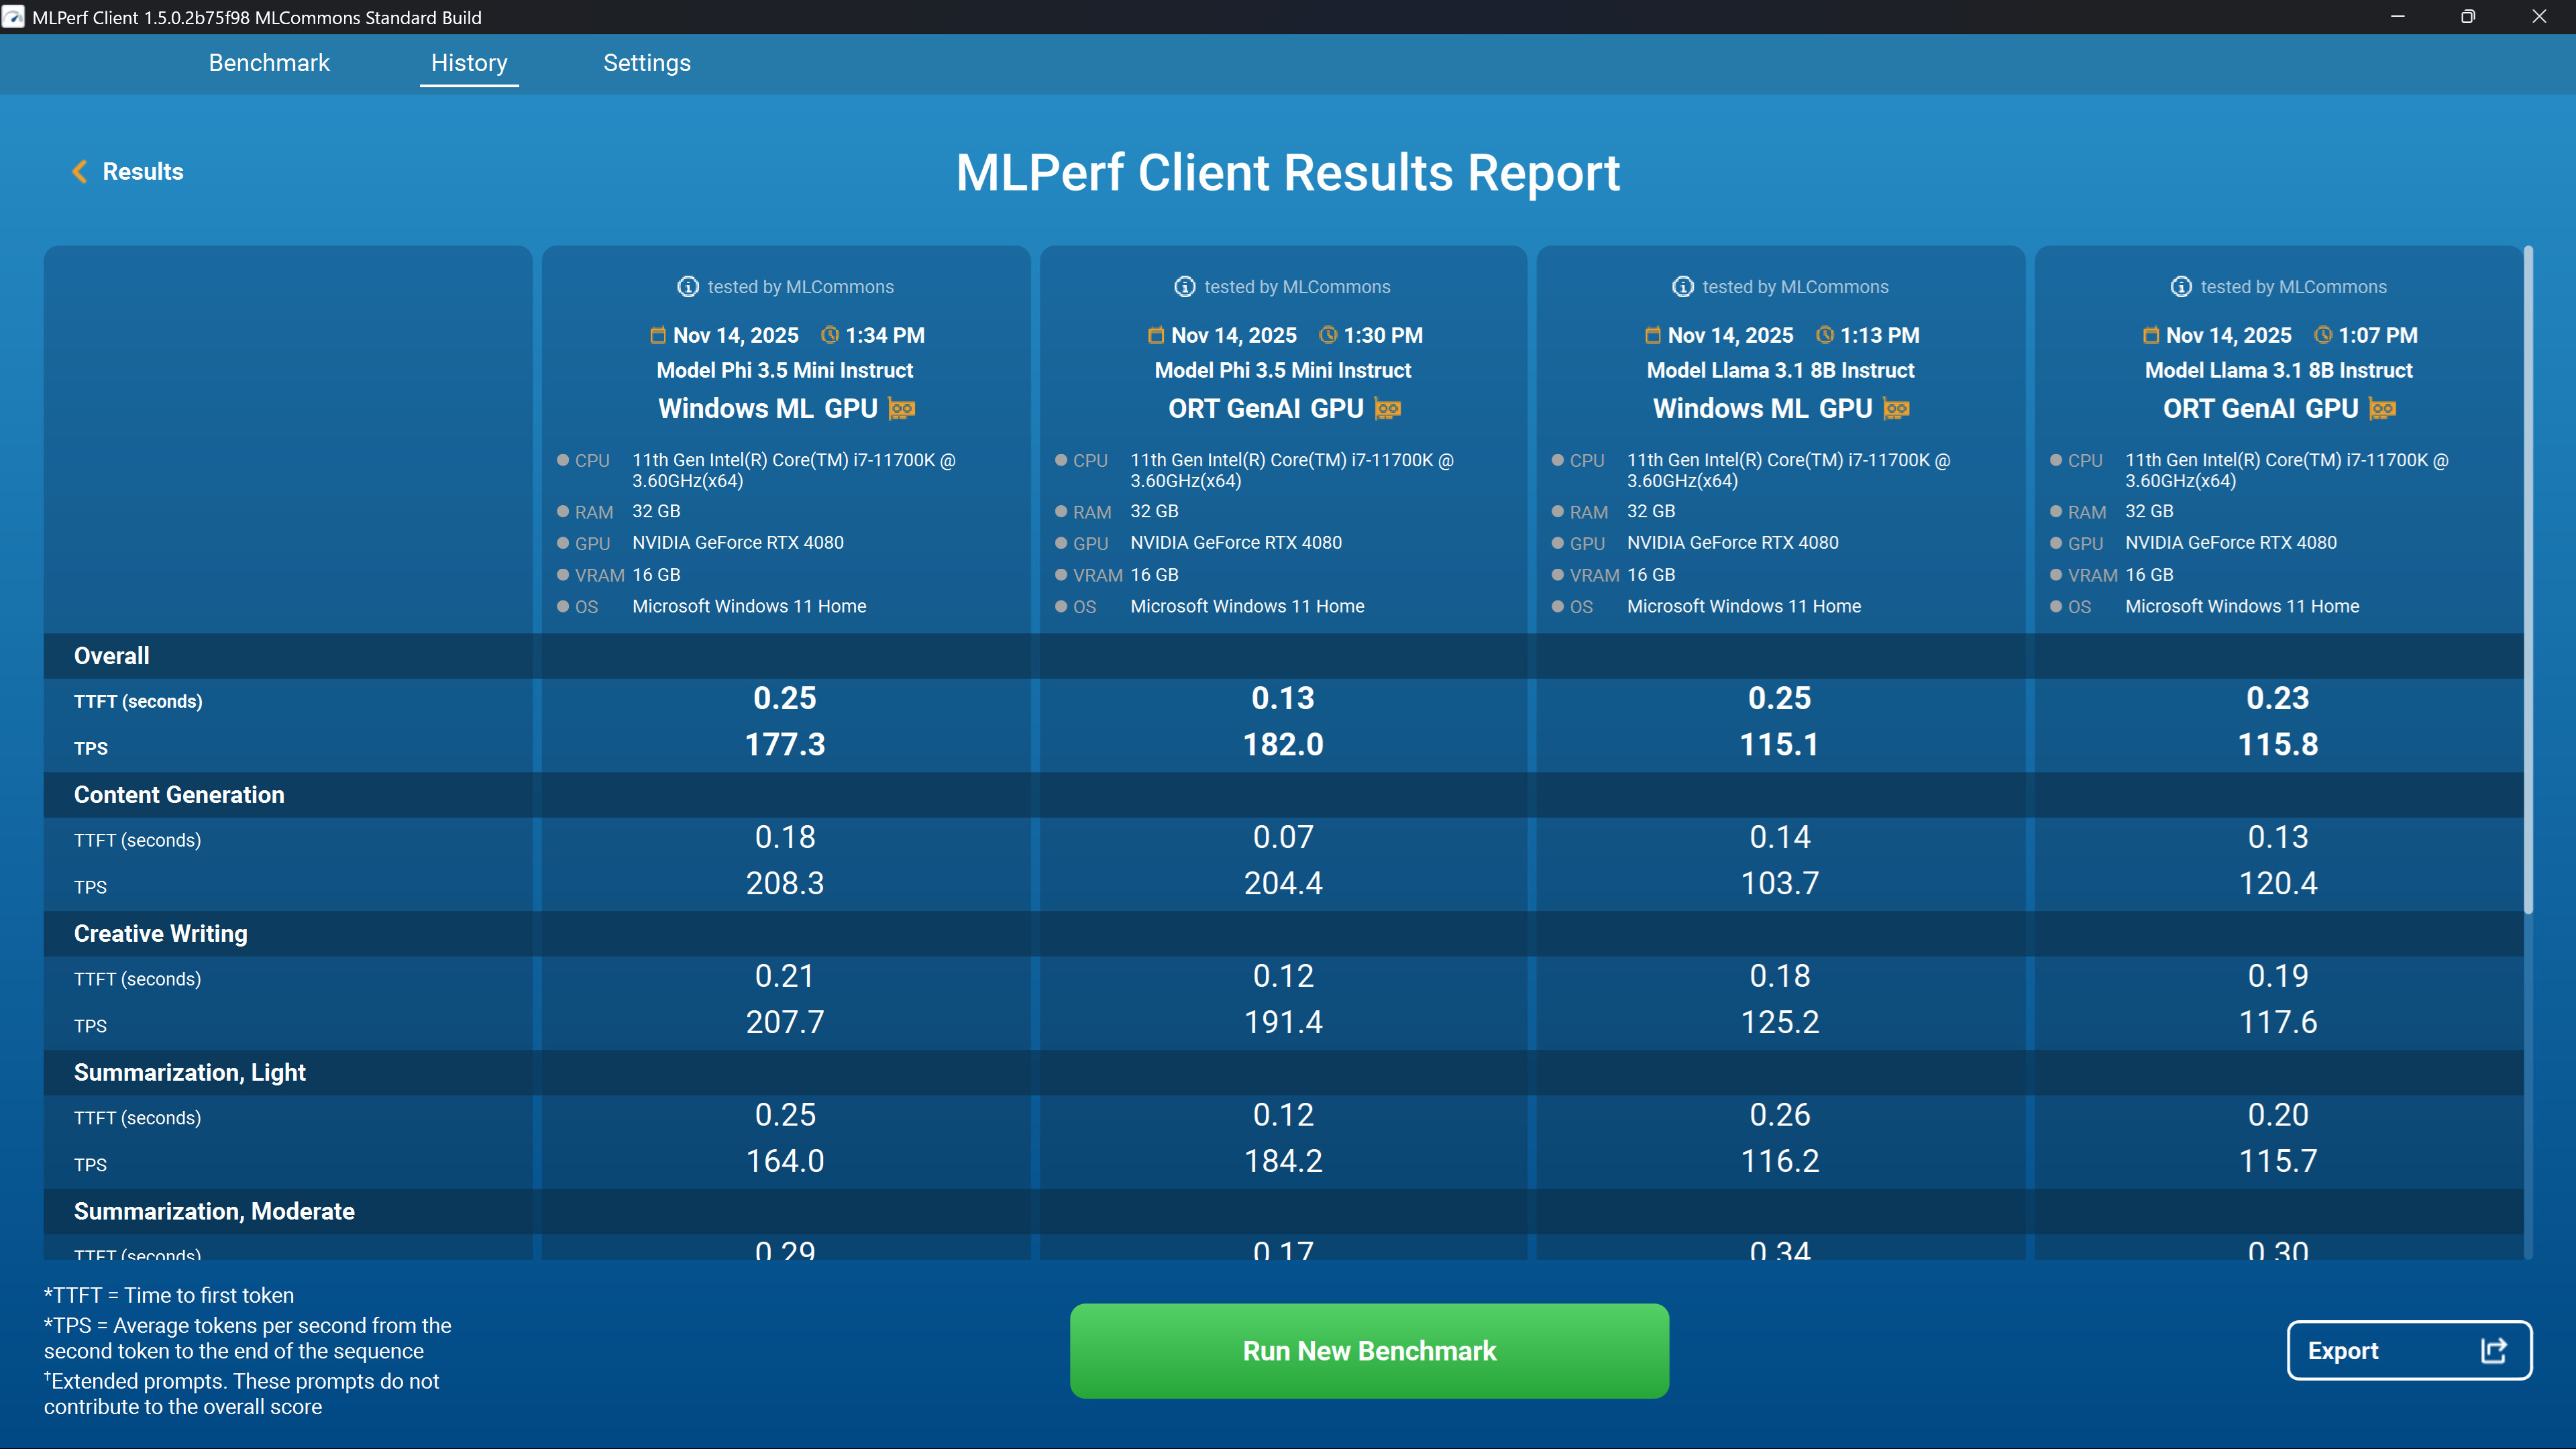Click the MLPerf Client Results Report title
The height and width of the screenshot is (1449, 2576).
click(1287, 173)
